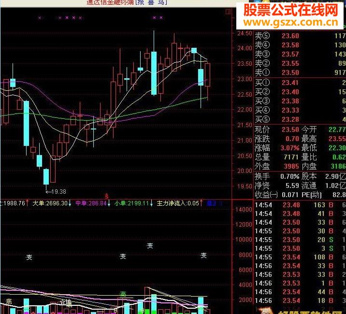Click the 底 marker in volume pane
346x314 pixels.
[x=9, y=301]
